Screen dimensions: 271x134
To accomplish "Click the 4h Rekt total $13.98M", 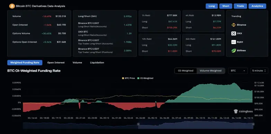I will (216, 16).
